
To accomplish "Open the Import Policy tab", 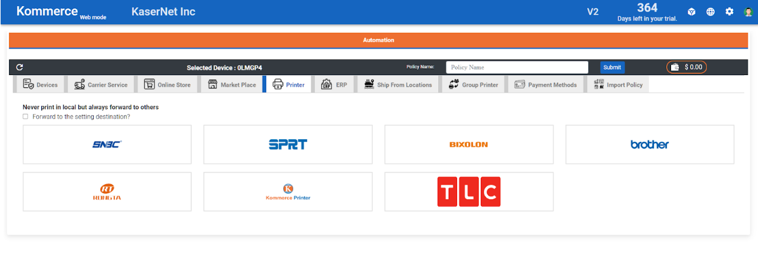I will [x=618, y=85].
